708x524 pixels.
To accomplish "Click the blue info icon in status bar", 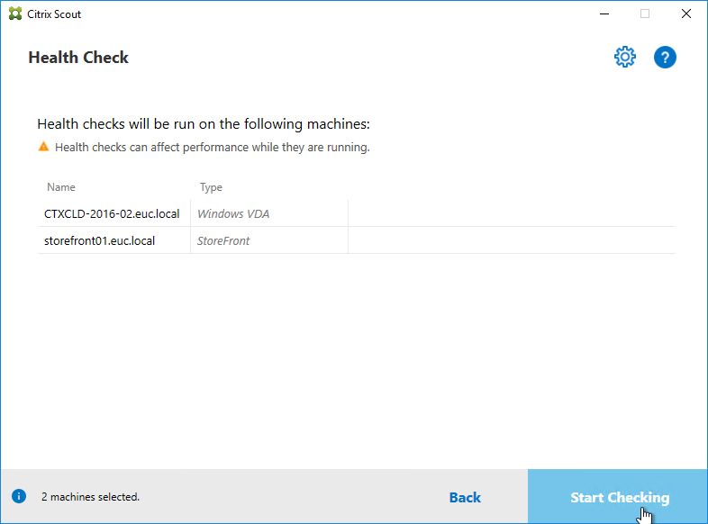I will [x=18, y=496].
